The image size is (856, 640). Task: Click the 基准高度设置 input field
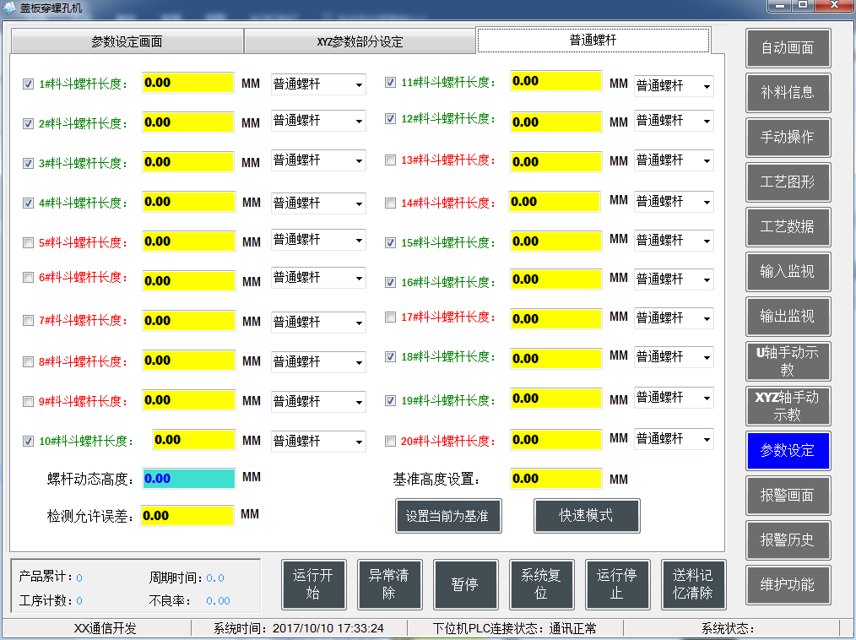coord(556,478)
